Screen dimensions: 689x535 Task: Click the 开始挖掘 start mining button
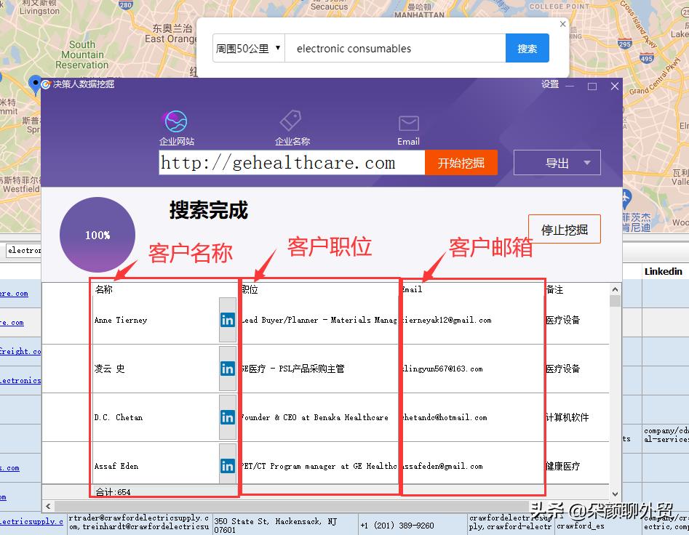461,162
